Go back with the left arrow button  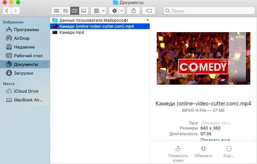coord(7,11)
